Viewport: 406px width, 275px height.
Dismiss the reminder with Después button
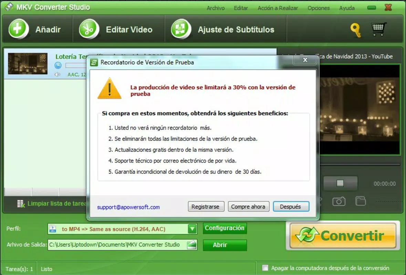[x=291, y=207]
